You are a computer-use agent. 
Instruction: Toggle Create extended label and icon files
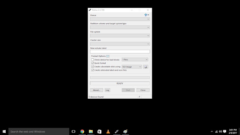point(93,70)
